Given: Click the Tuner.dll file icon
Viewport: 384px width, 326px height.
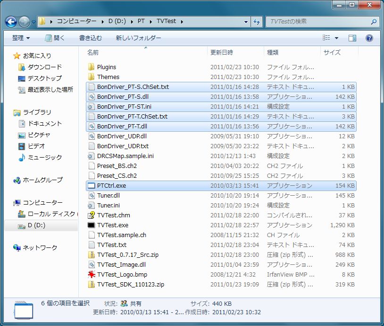Looking at the screenshot, I should pos(92,195).
